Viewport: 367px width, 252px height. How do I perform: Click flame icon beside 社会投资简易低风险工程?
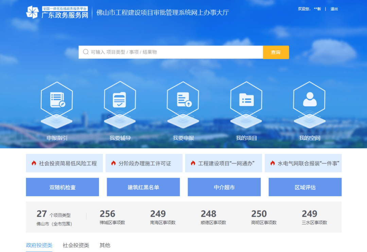click(x=34, y=163)
